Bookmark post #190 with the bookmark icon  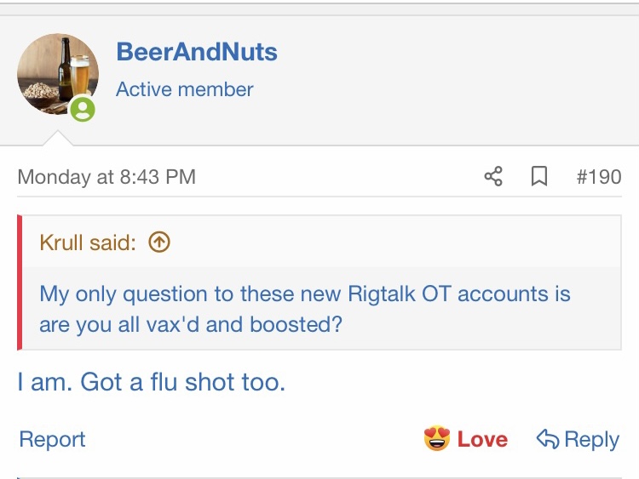click(538, 177)
